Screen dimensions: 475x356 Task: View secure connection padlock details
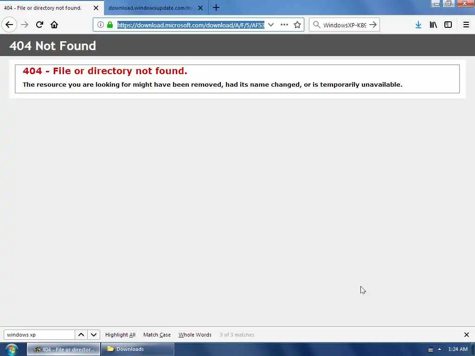[x=110, y=25]
